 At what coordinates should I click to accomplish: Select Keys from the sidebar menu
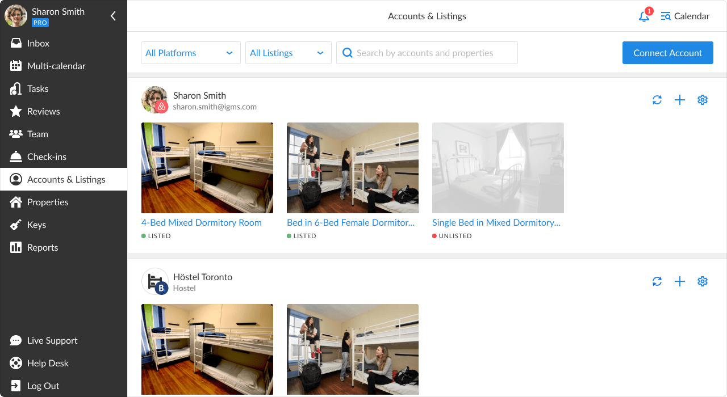point(36,225)
